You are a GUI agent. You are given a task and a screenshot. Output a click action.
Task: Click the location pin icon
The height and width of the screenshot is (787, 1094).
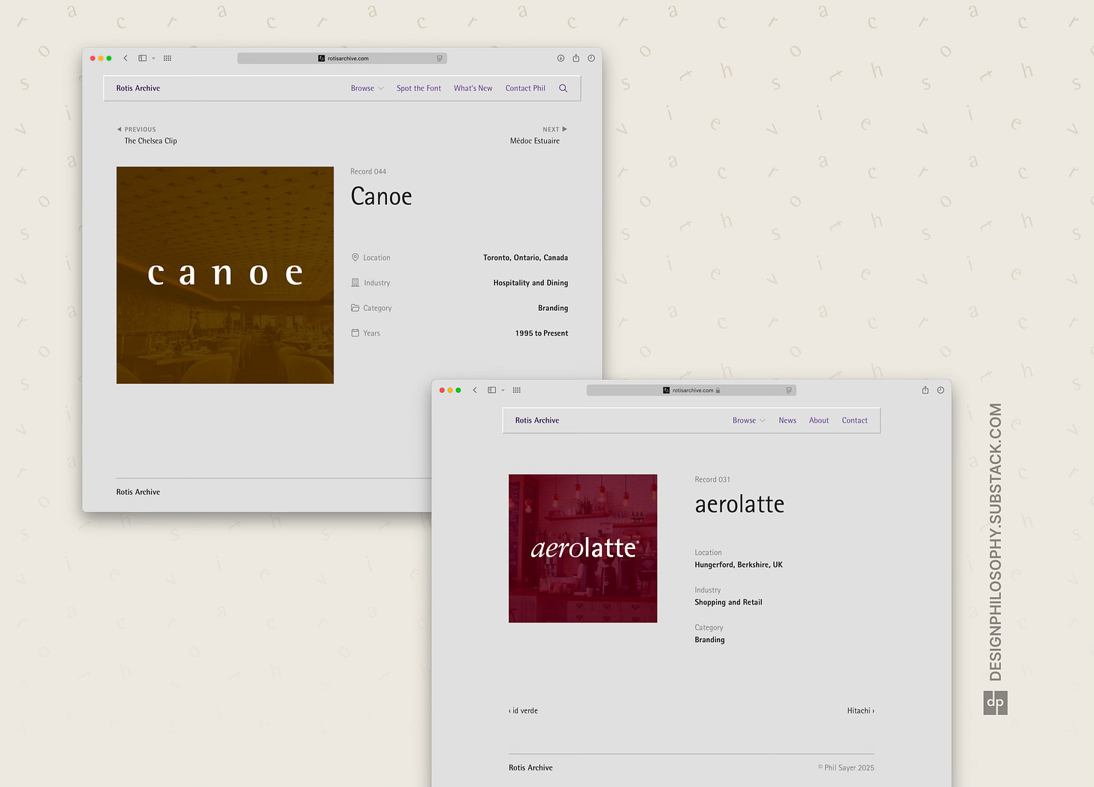pyautogui.click(x=355, y=258)
